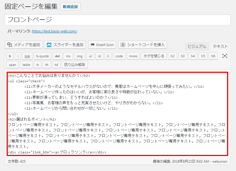
Task: Click the '新規追加' button beside the heading
Action: [70, 7]
